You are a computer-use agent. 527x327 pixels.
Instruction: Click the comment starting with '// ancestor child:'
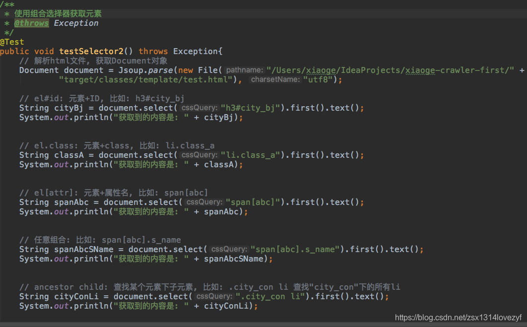[210, 287]
